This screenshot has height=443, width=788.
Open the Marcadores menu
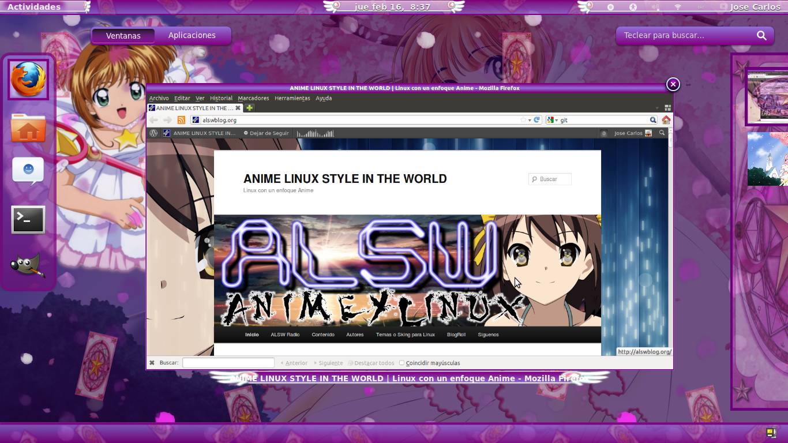[253, 98]
